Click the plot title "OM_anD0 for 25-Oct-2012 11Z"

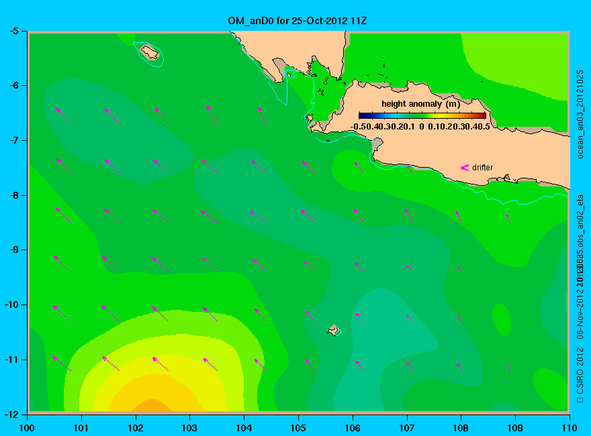coord(297,21)
